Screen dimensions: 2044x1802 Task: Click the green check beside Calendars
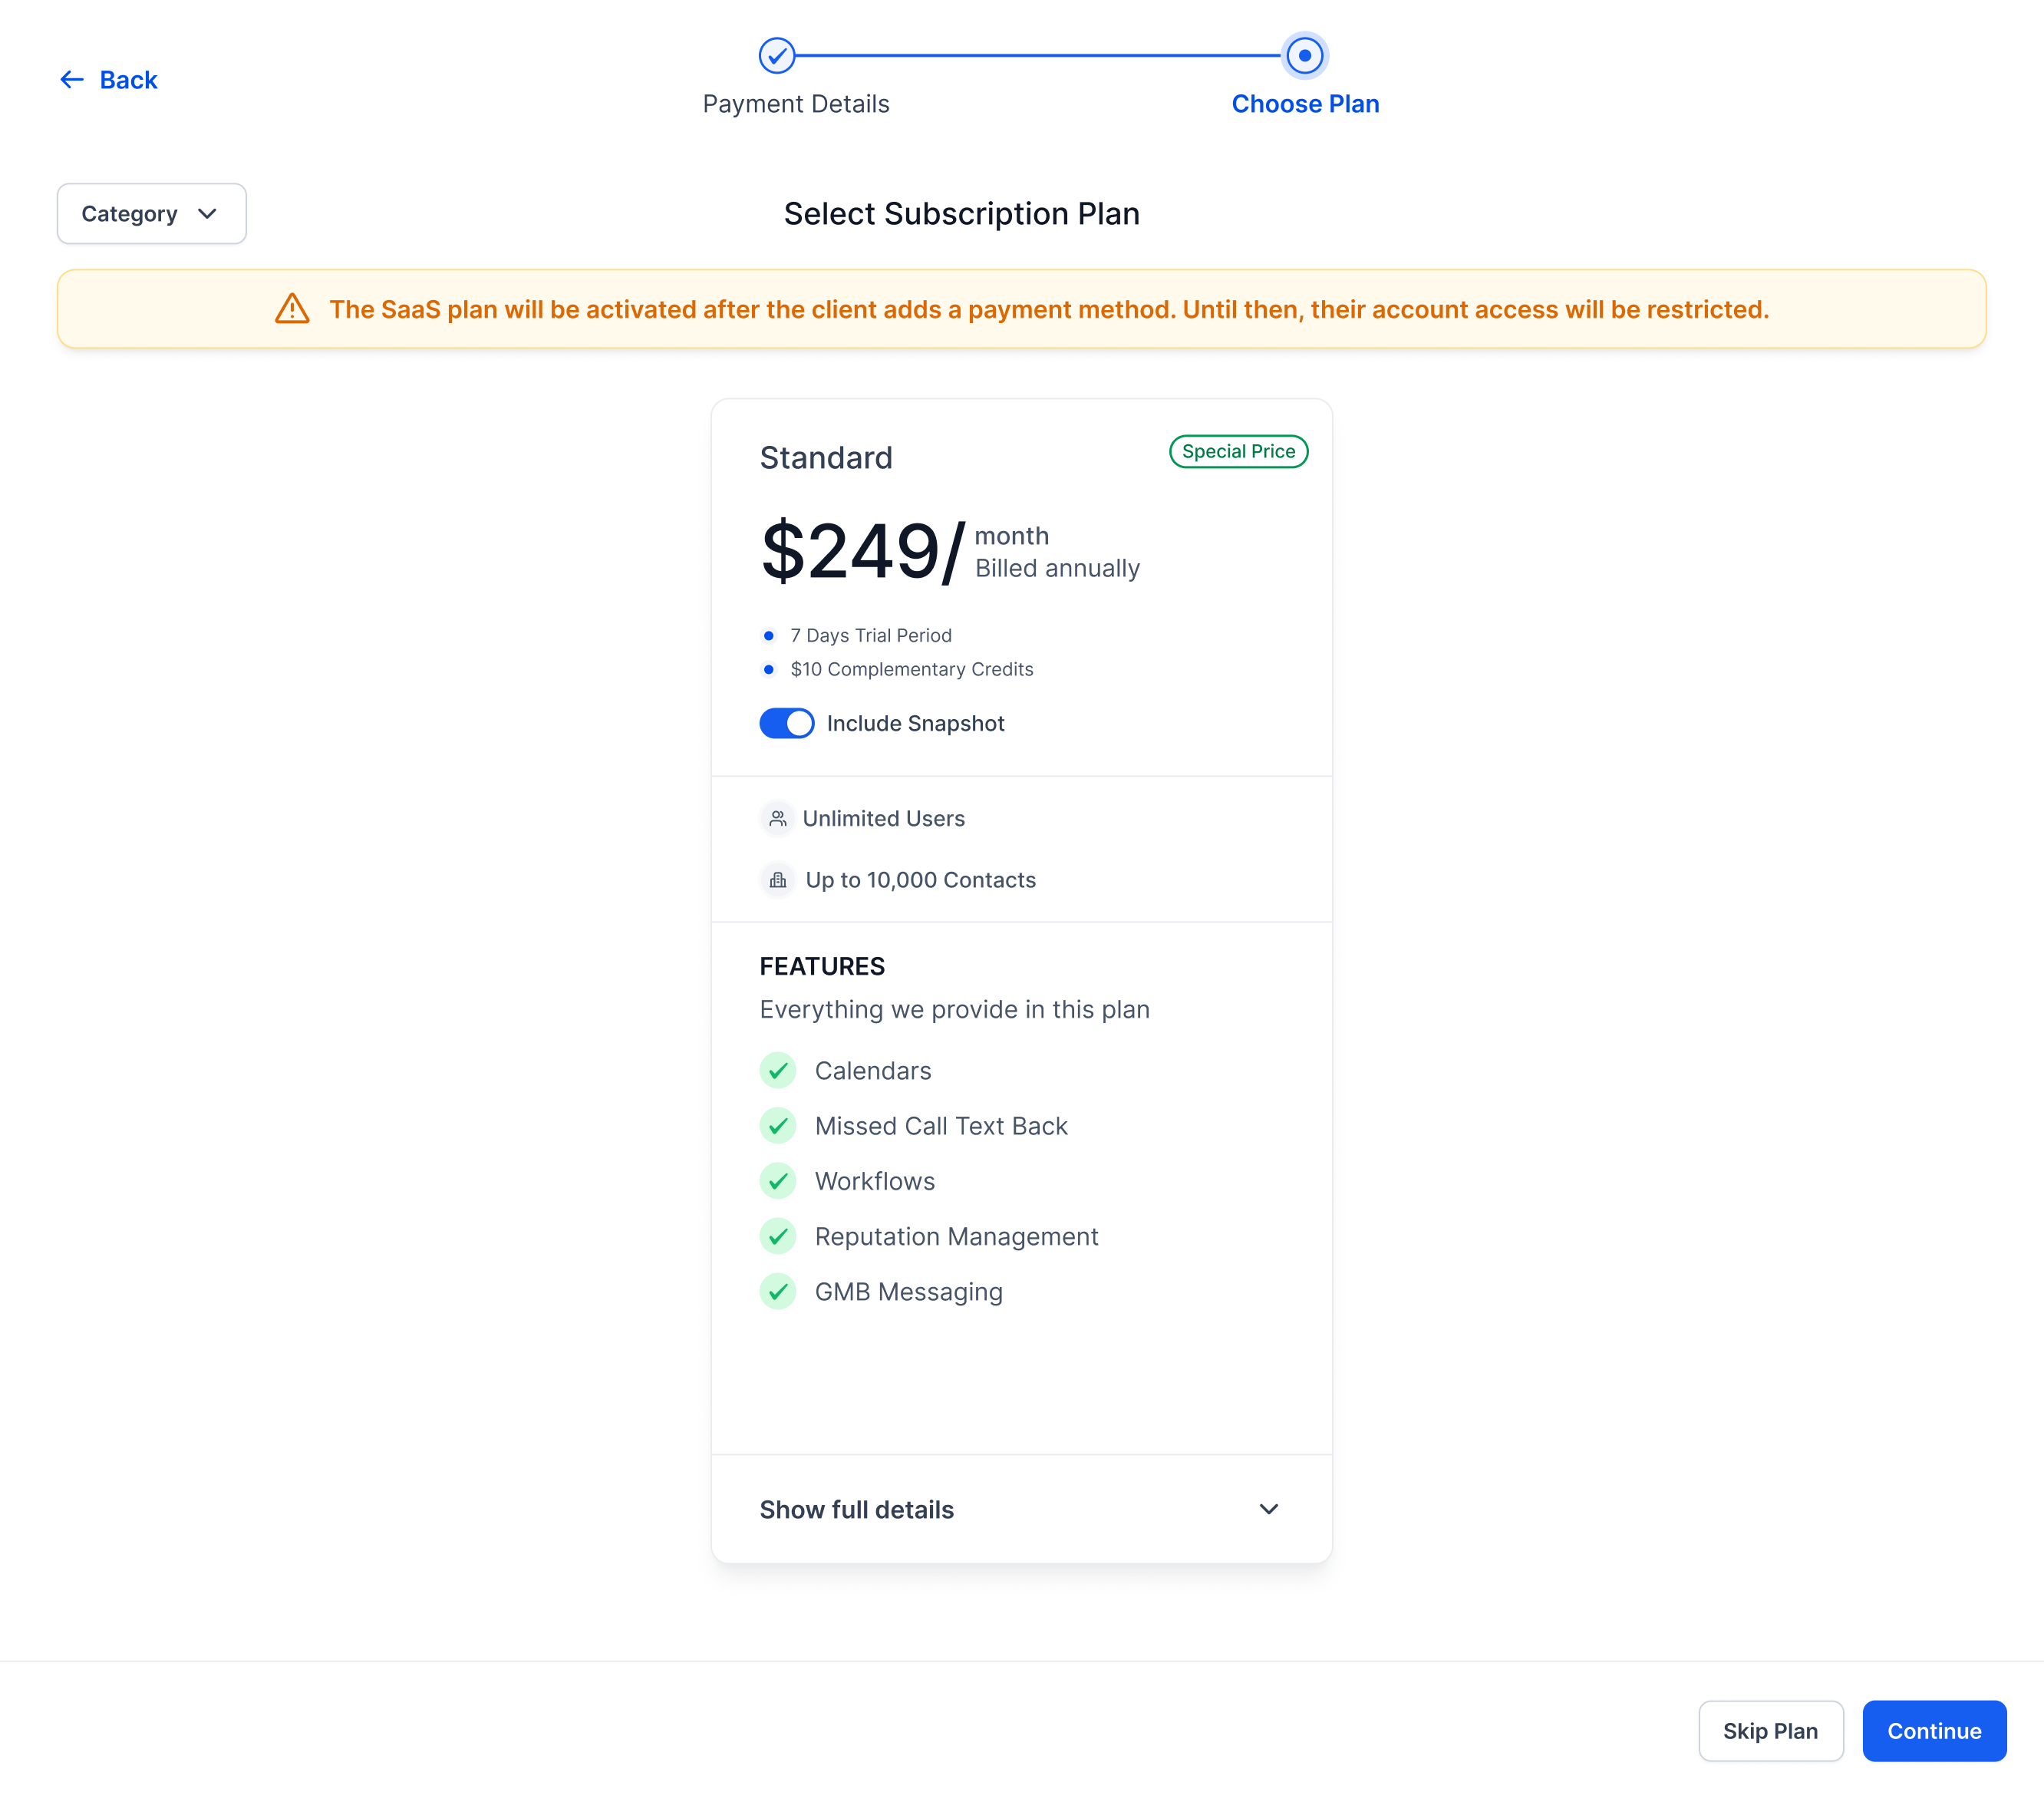tap(778, 1071)
